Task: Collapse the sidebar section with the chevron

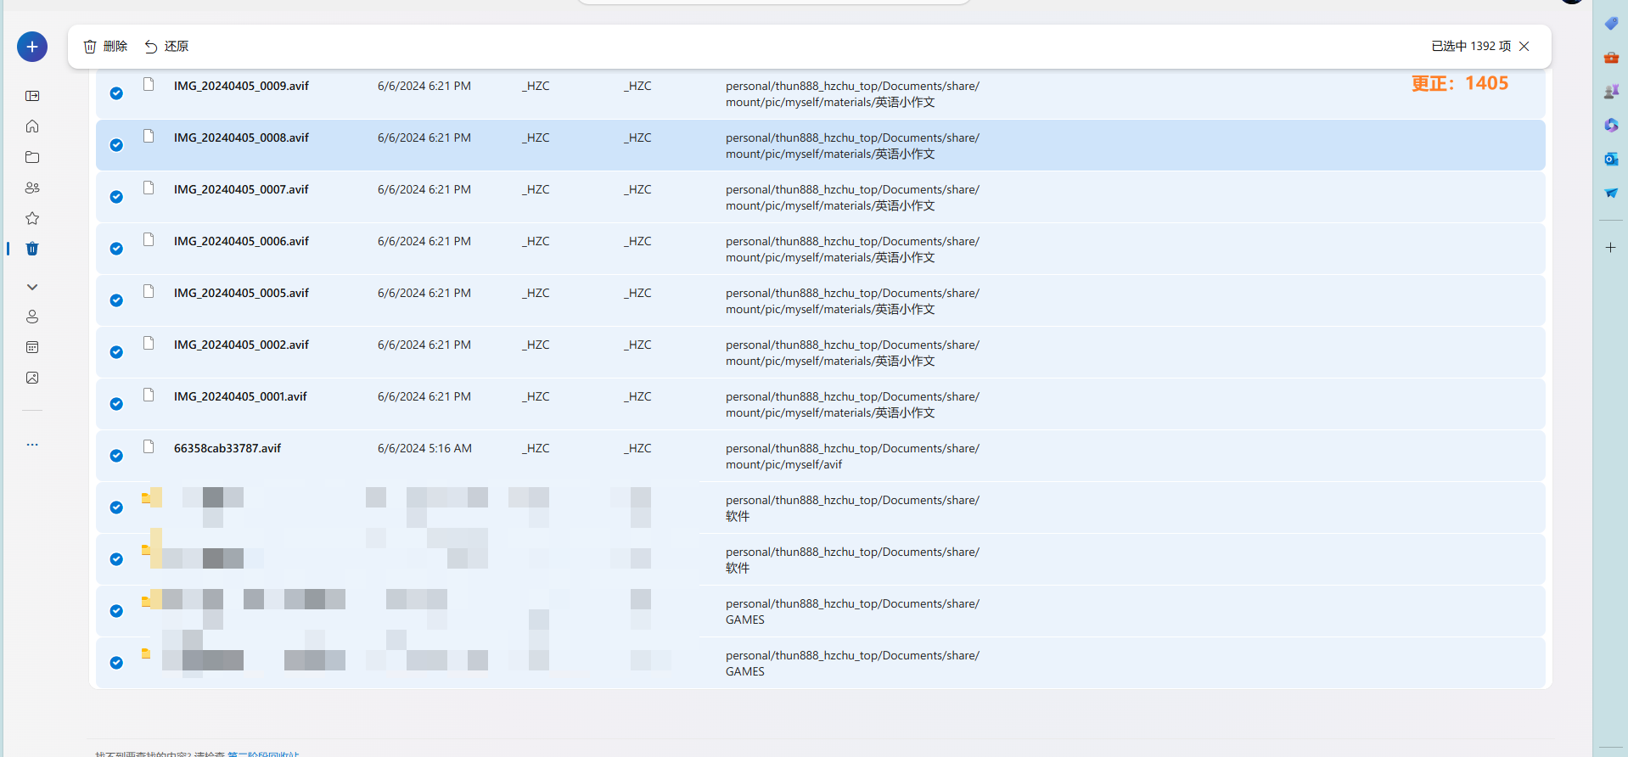Action: pos(32,287)
